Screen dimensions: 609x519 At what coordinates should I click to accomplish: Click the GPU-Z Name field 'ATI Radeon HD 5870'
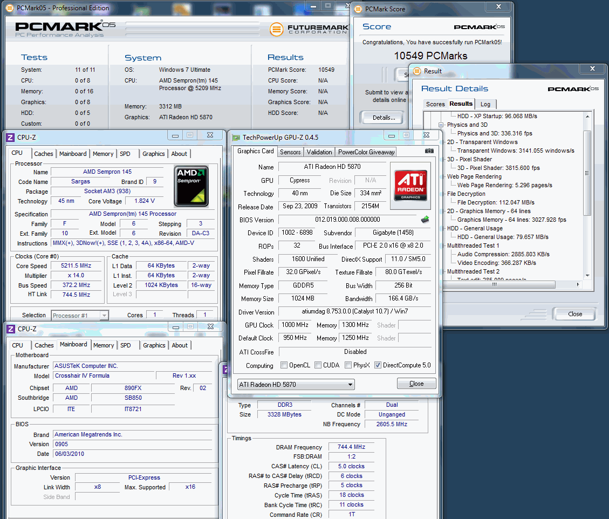coord(332,167)
